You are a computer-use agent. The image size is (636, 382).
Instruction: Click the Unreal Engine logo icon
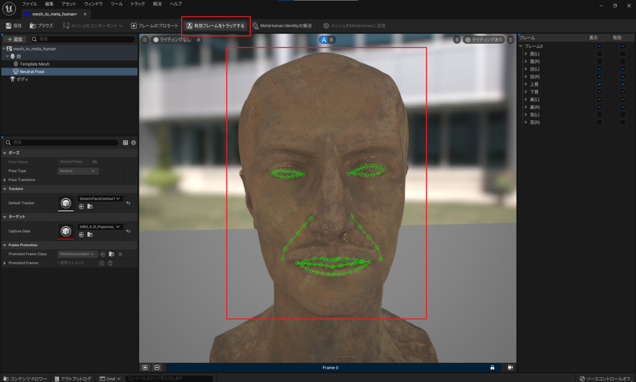pyautogui.click(x=9, y=8)
